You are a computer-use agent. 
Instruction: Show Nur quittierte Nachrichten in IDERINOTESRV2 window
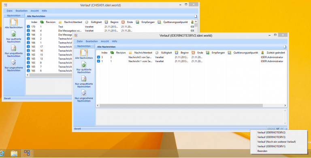pos(84,67)
